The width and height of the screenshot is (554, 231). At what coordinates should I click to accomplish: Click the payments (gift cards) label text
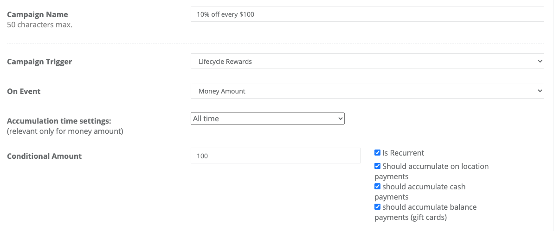pyautogui.click(x=411, y=218)
